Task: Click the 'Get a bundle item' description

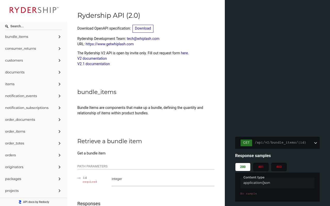Action: point(92,153)
